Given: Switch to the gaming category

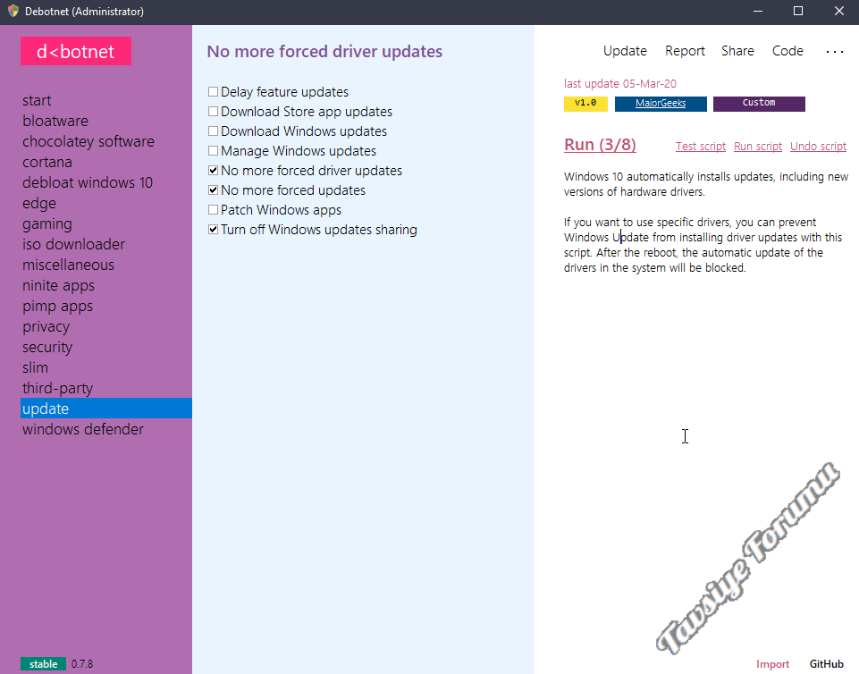Looking at the screenshot, I should point(47,223).
